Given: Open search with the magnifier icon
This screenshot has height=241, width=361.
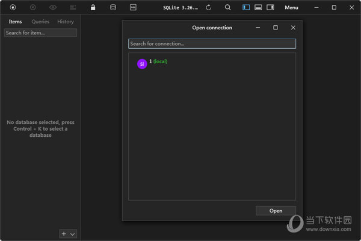Looking at the screenshot, I should (x=227, y=7).
